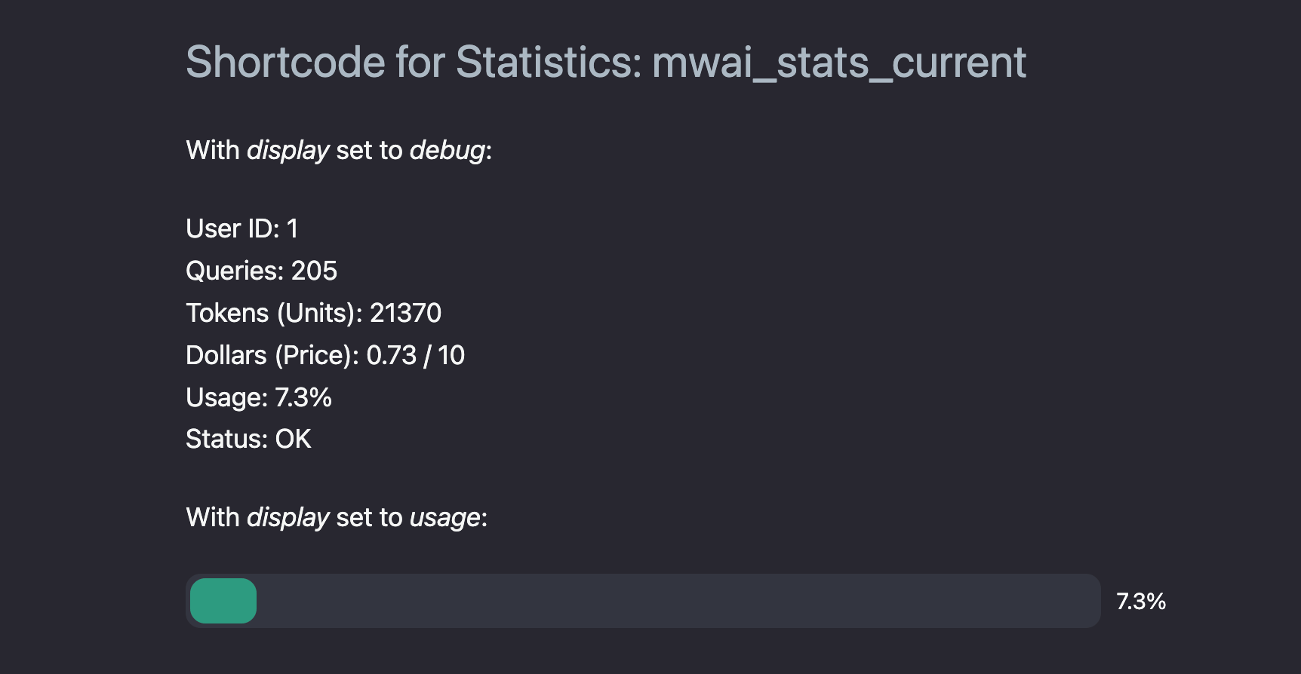1301x674 pixels.
Task: Click the italic word "debug"
Action: (448, 151)
